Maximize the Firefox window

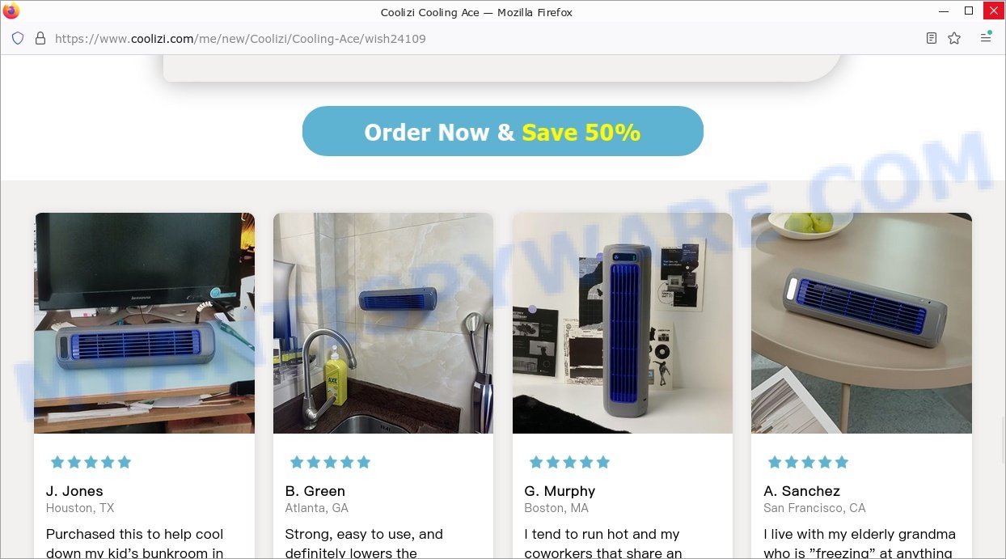[969, 11]
